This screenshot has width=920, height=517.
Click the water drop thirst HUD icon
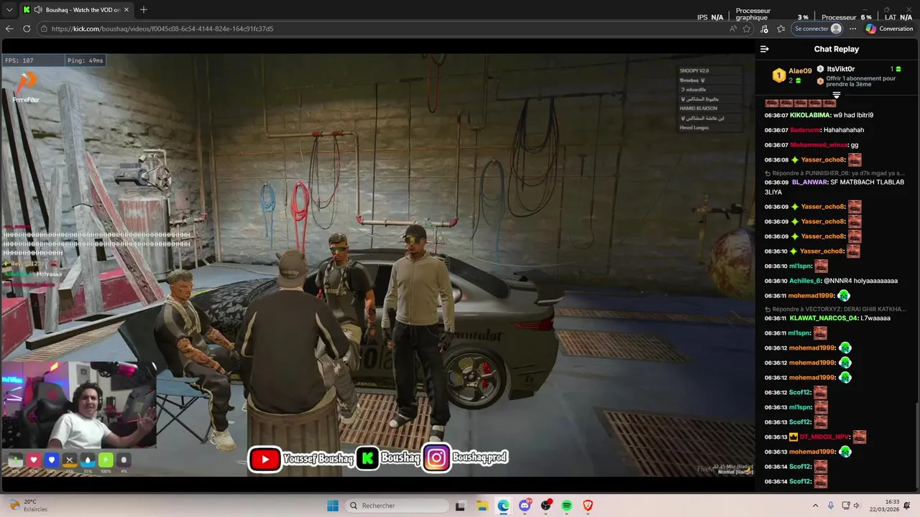coord(88,460)
